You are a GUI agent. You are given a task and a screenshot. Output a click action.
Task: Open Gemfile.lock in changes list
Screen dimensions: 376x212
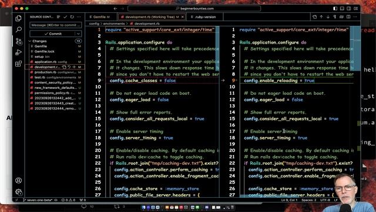pos(55,51)
